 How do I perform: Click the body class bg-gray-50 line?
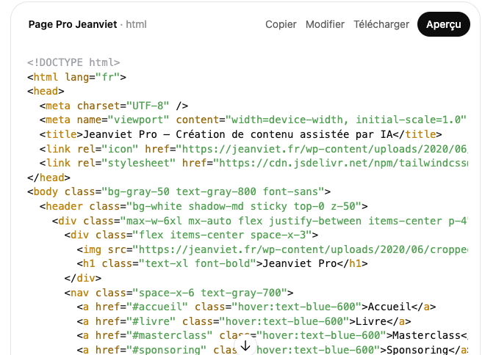click(x=179, y=191)
